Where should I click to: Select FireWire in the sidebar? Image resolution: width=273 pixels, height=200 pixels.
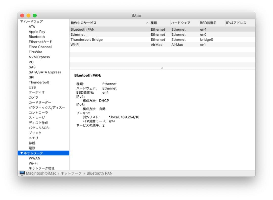coord(36,52)
